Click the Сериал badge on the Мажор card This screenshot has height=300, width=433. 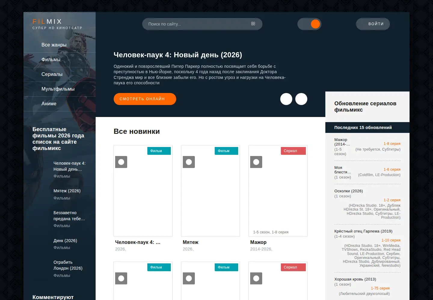pyautogui.click(x=293, y=151)
